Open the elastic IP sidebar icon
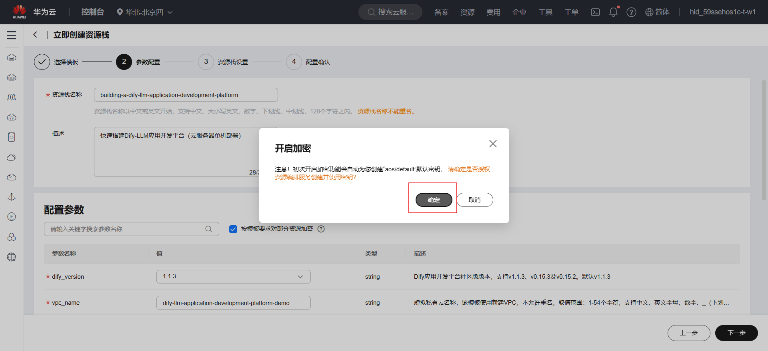 tap(12, 217)
